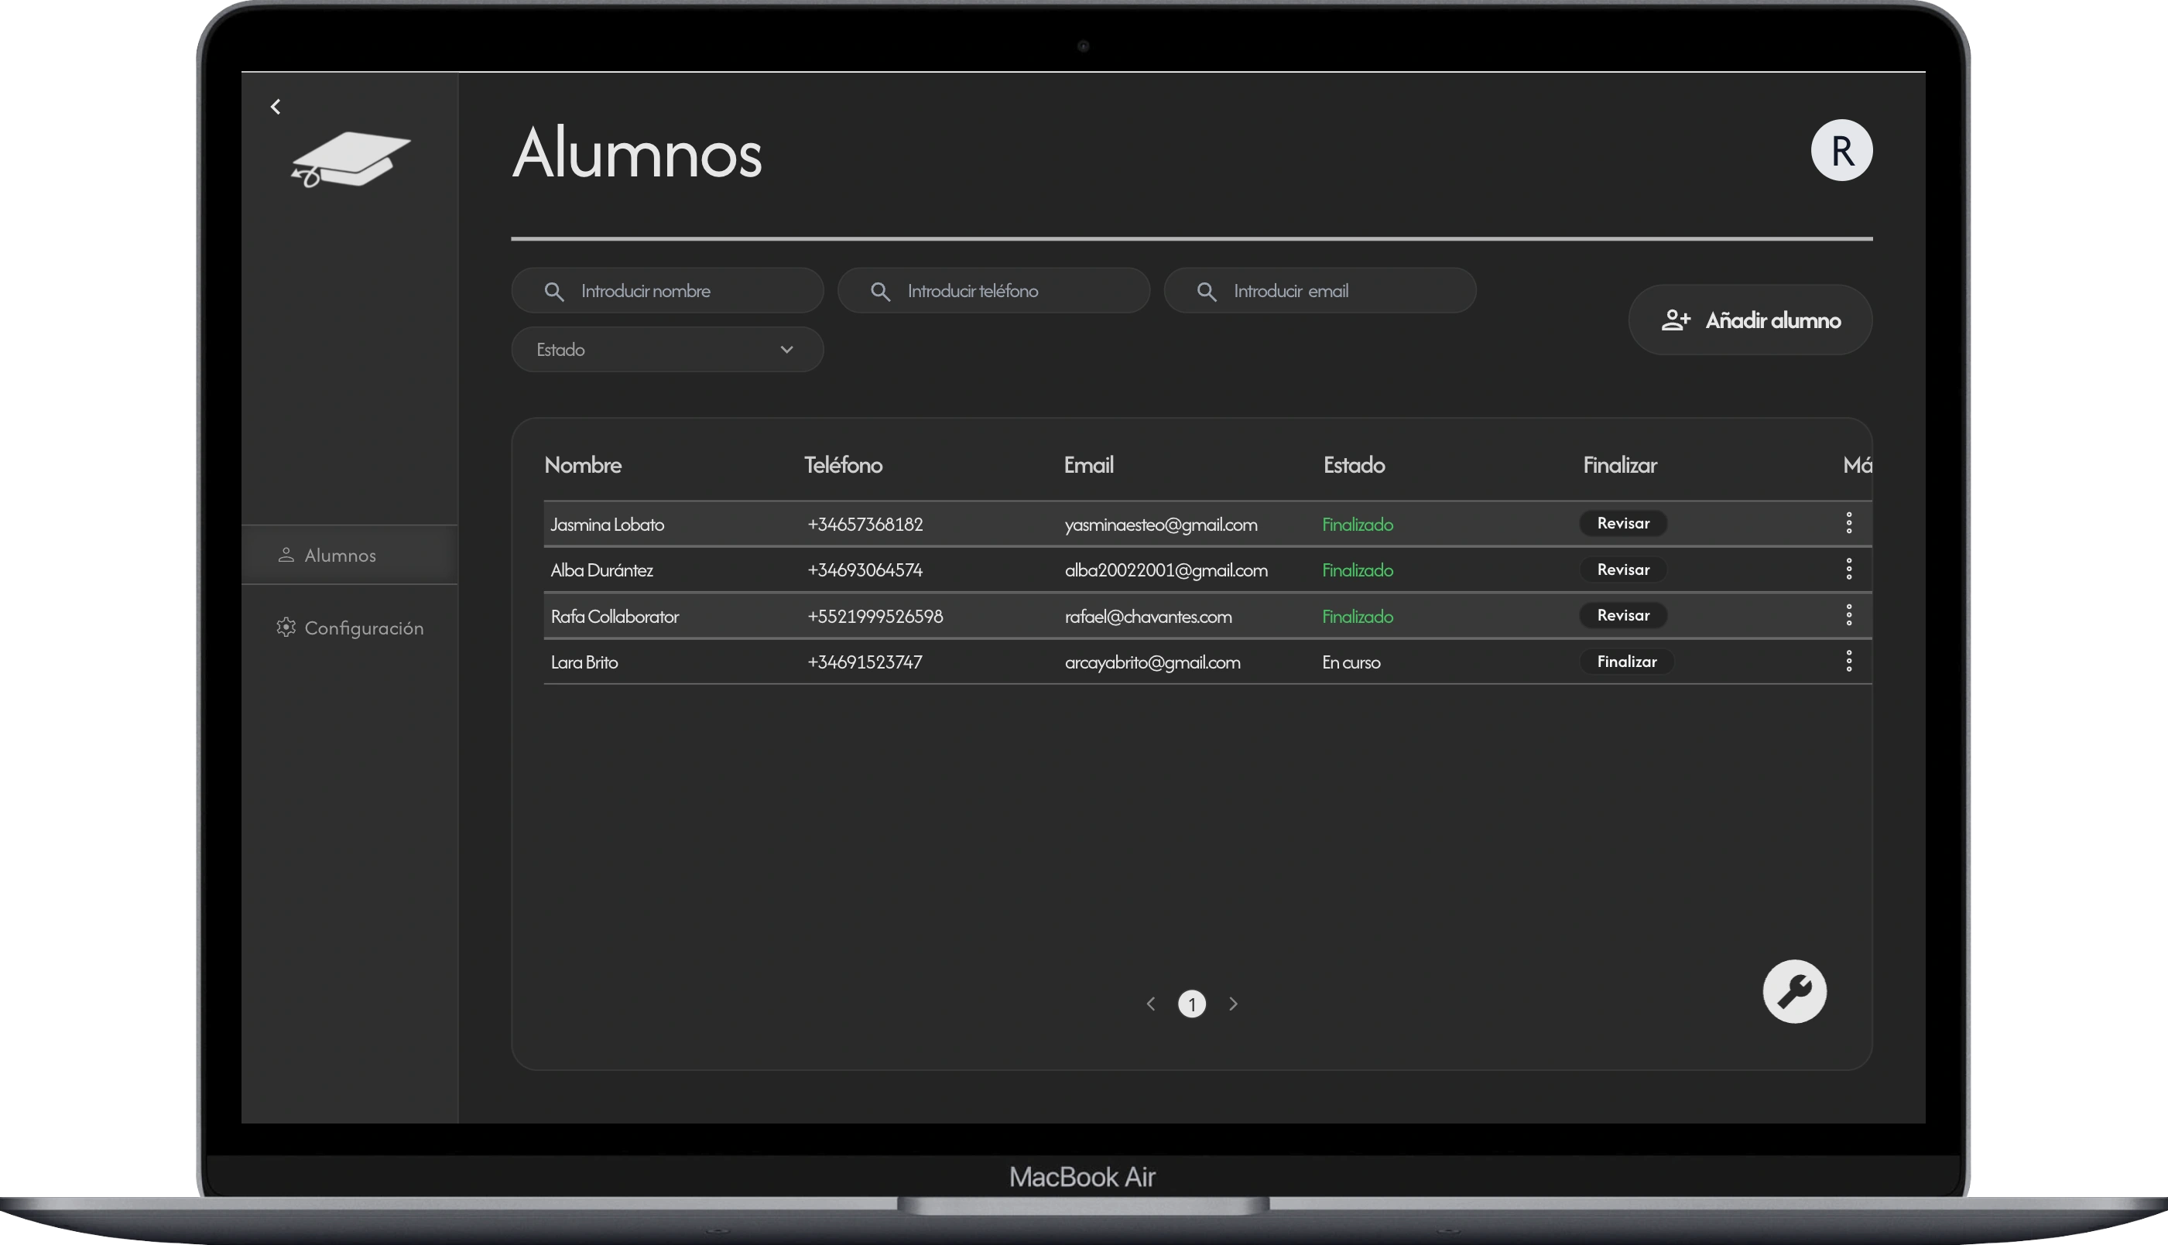Select page 1 in pagination
2168x1245 pixels.
coord(1191,1004)
